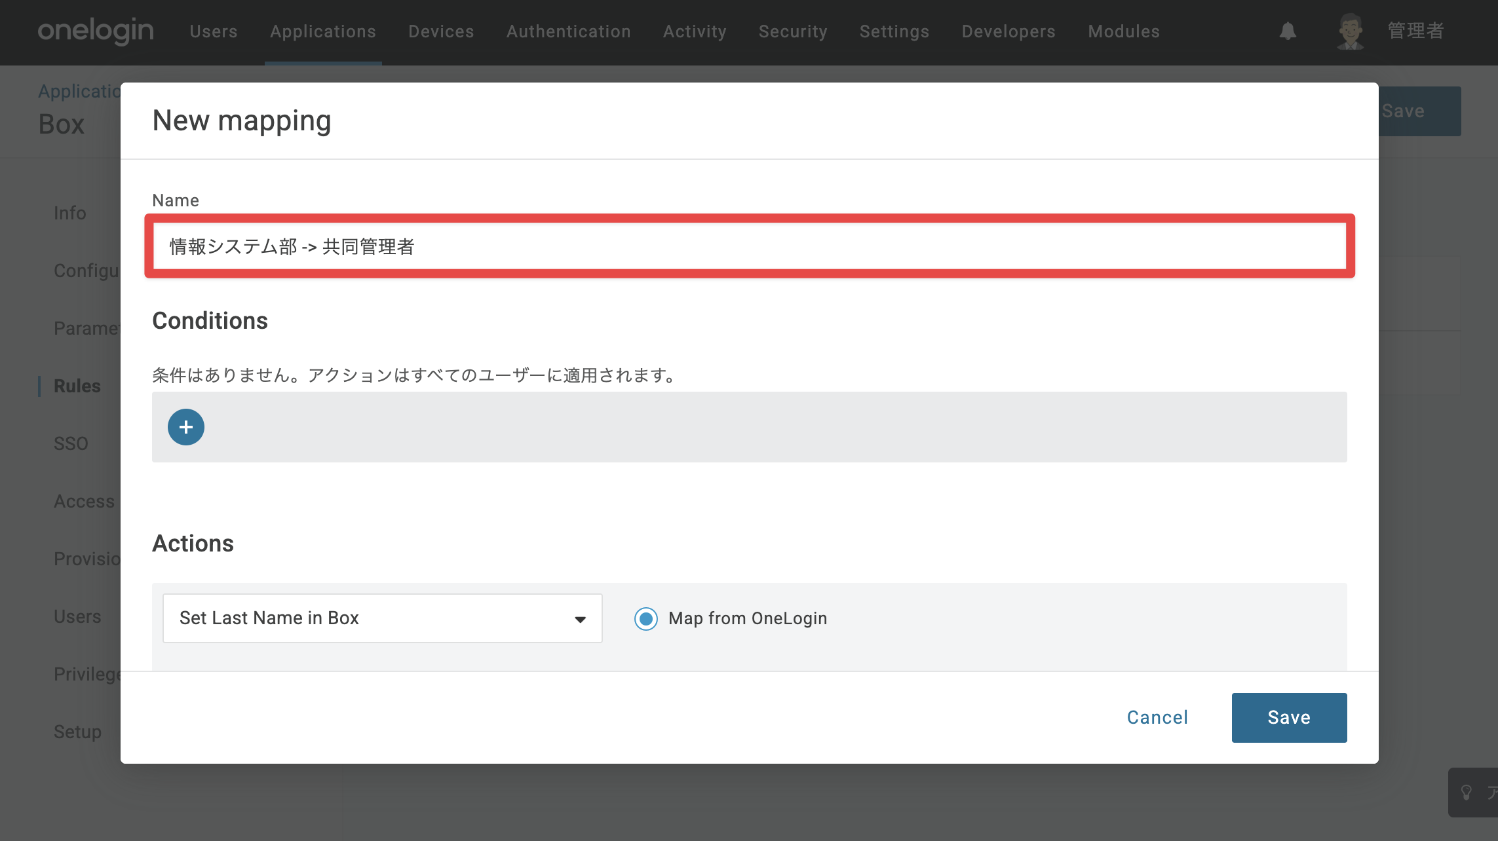Open the Devices menu
1498x841 pixels.
tap(441, 31)
